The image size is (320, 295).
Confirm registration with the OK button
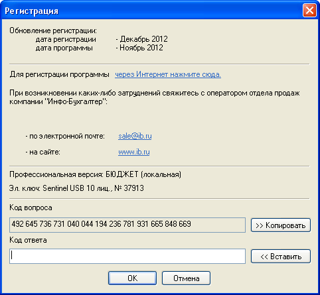click(132, 278)
